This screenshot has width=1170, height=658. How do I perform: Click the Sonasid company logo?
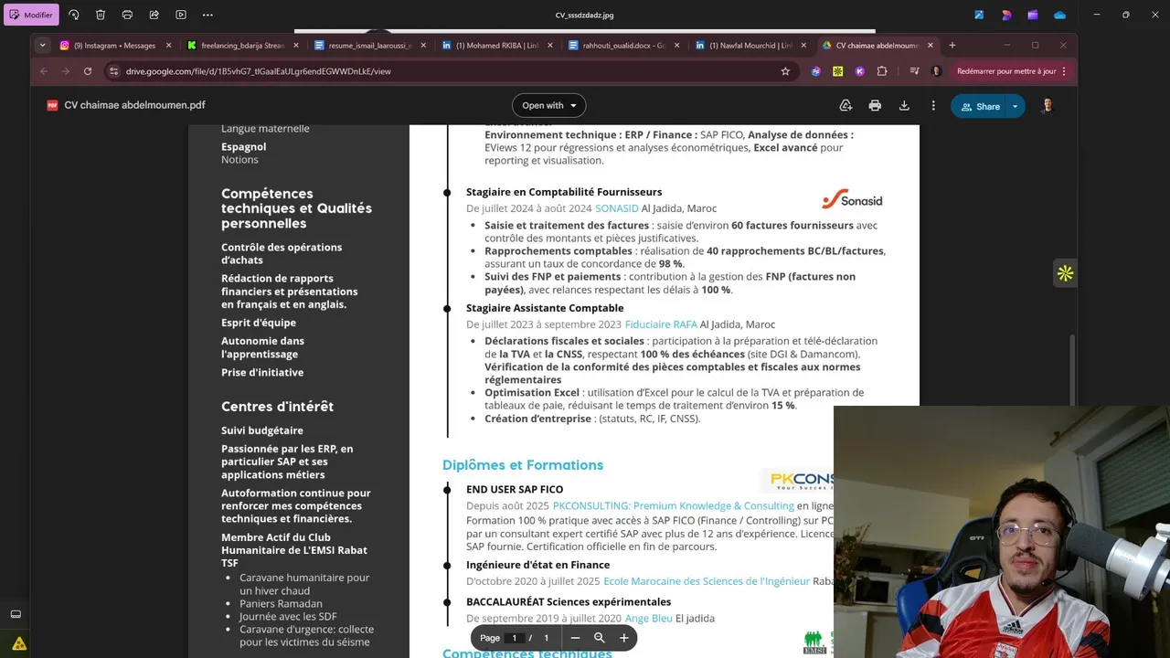coord(852,199)
